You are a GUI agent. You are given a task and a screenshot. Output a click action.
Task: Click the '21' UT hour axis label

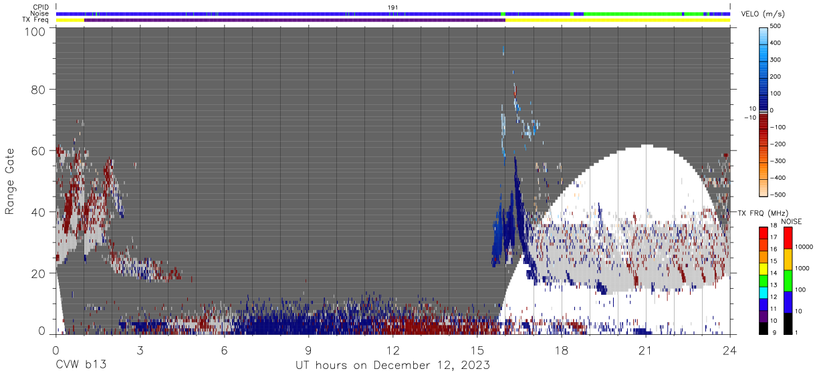click(646, 350)
